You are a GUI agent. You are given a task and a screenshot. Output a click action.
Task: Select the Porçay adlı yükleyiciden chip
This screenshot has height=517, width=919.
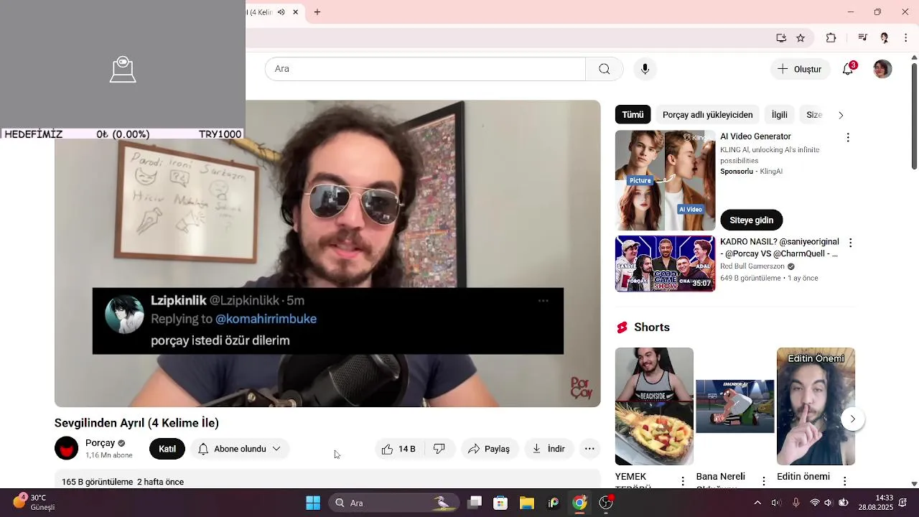tap(707, 114)
